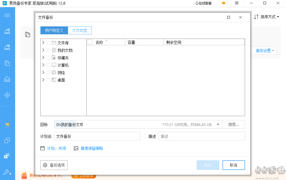Click the 备份选项 button

click(x=54, y=165)
